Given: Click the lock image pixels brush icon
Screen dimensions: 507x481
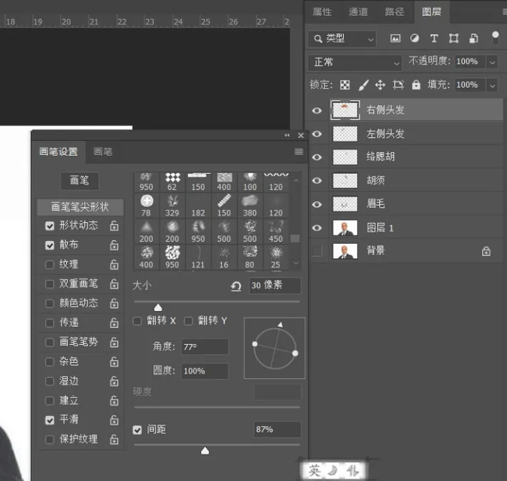Looking at the screenshot, I should 363,85.
